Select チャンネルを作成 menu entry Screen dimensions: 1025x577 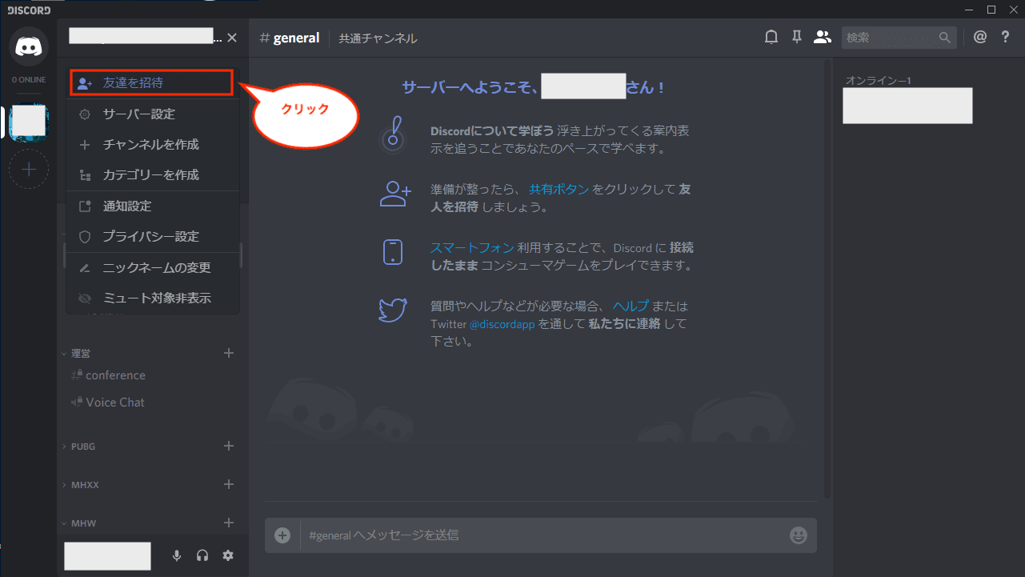(153, 144)
